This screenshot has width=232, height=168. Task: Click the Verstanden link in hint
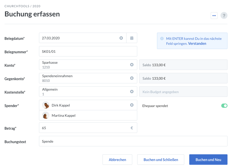tap(197, 44)
